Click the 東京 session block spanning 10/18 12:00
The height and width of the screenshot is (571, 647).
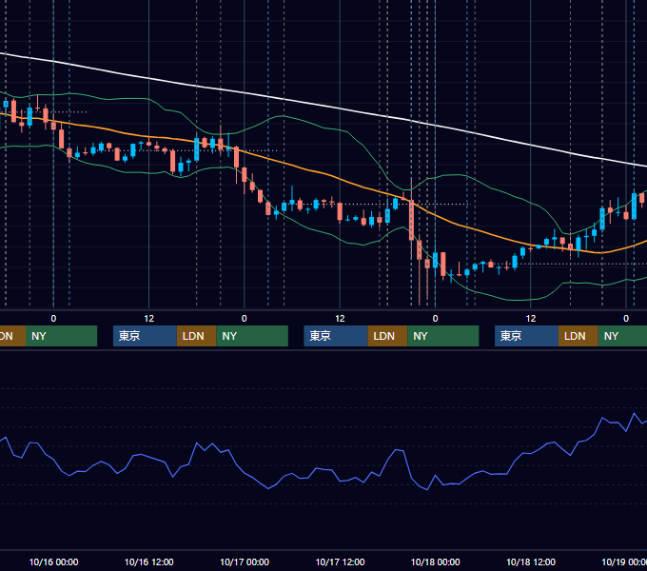tap(526, 336)
